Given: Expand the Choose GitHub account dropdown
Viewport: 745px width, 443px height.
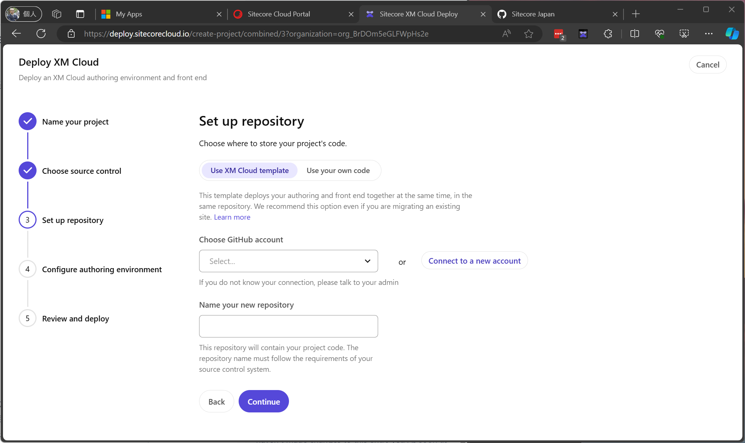Looking at the screenshot, I should tap(289, 261).
